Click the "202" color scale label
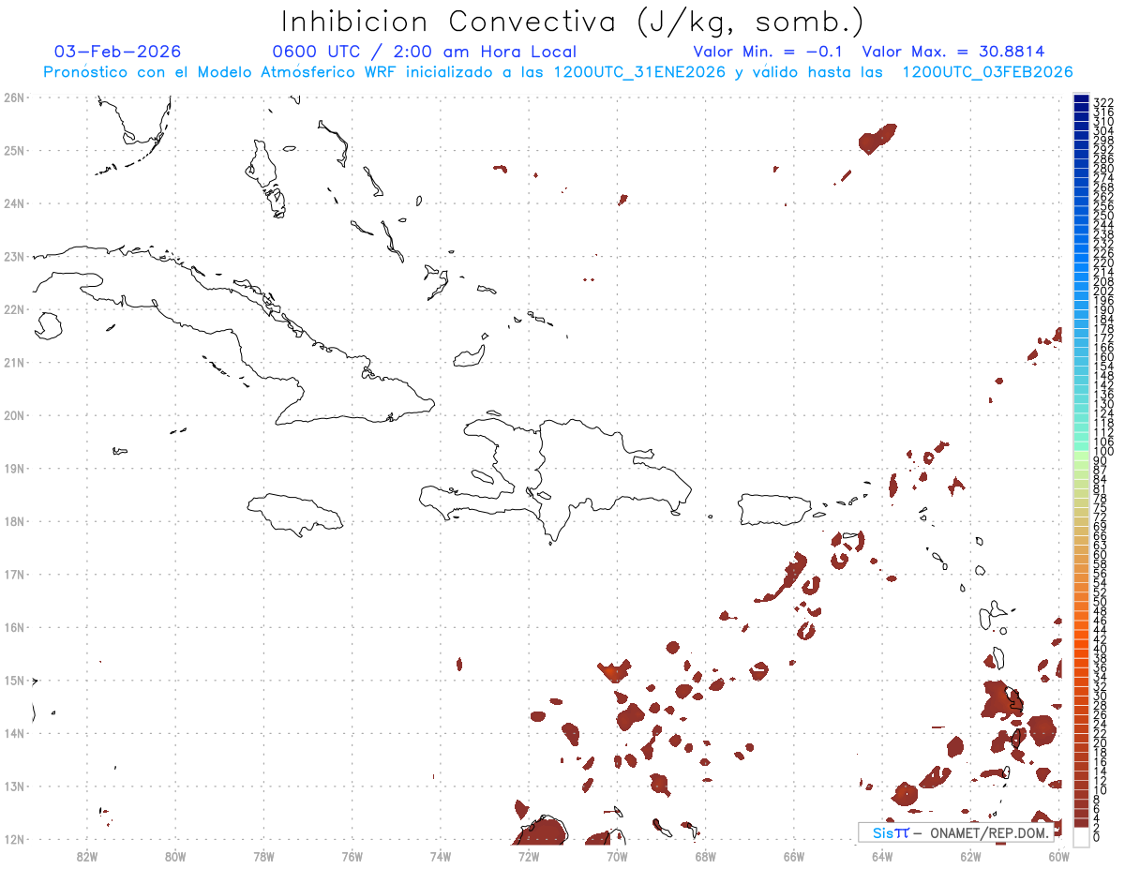The height and width of the screenshot is (869, 1125). 1102,291
